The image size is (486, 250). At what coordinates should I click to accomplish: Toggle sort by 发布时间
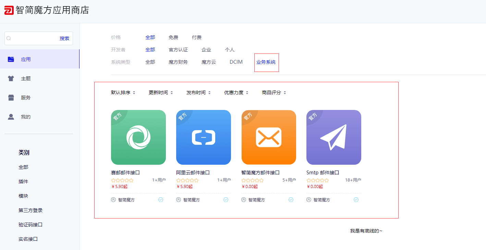pos(199,92)
